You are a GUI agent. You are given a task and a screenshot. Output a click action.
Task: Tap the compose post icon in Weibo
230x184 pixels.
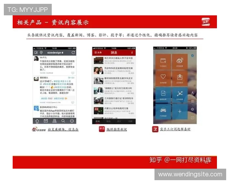pyautogui.click(x=36, y=53)
